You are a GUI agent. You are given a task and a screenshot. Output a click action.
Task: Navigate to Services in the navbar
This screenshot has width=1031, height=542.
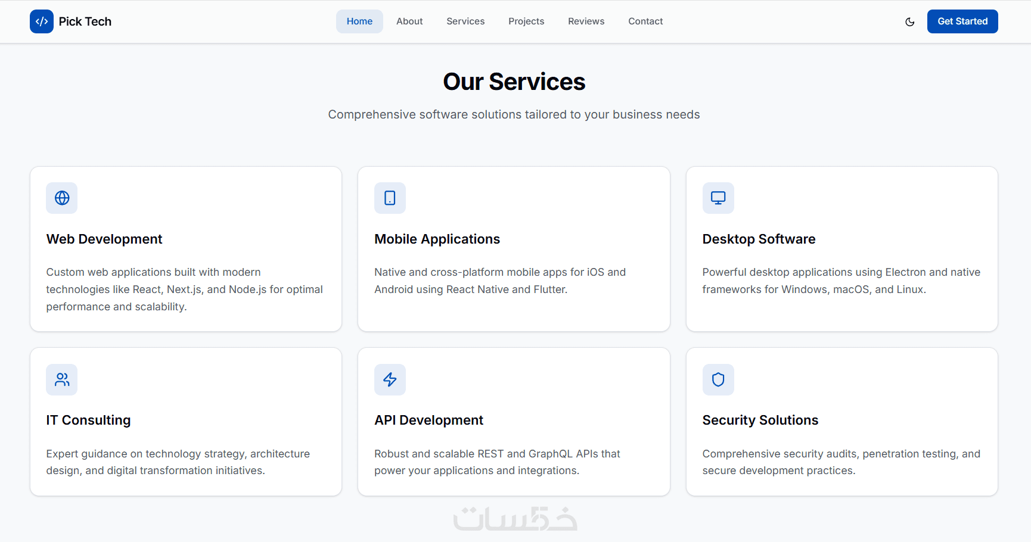click(465, 21)
